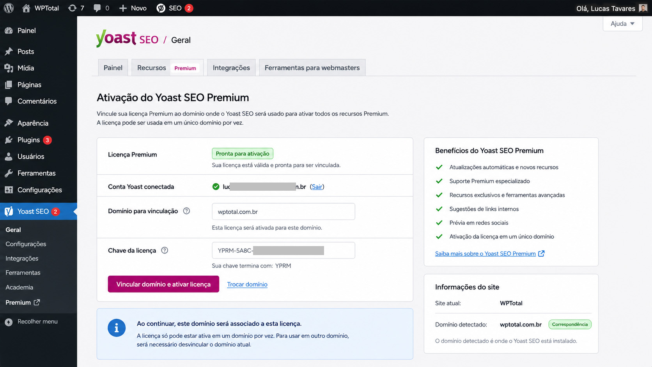
Task: Click the green check by connected account
Action: click(x=216, y=187)
